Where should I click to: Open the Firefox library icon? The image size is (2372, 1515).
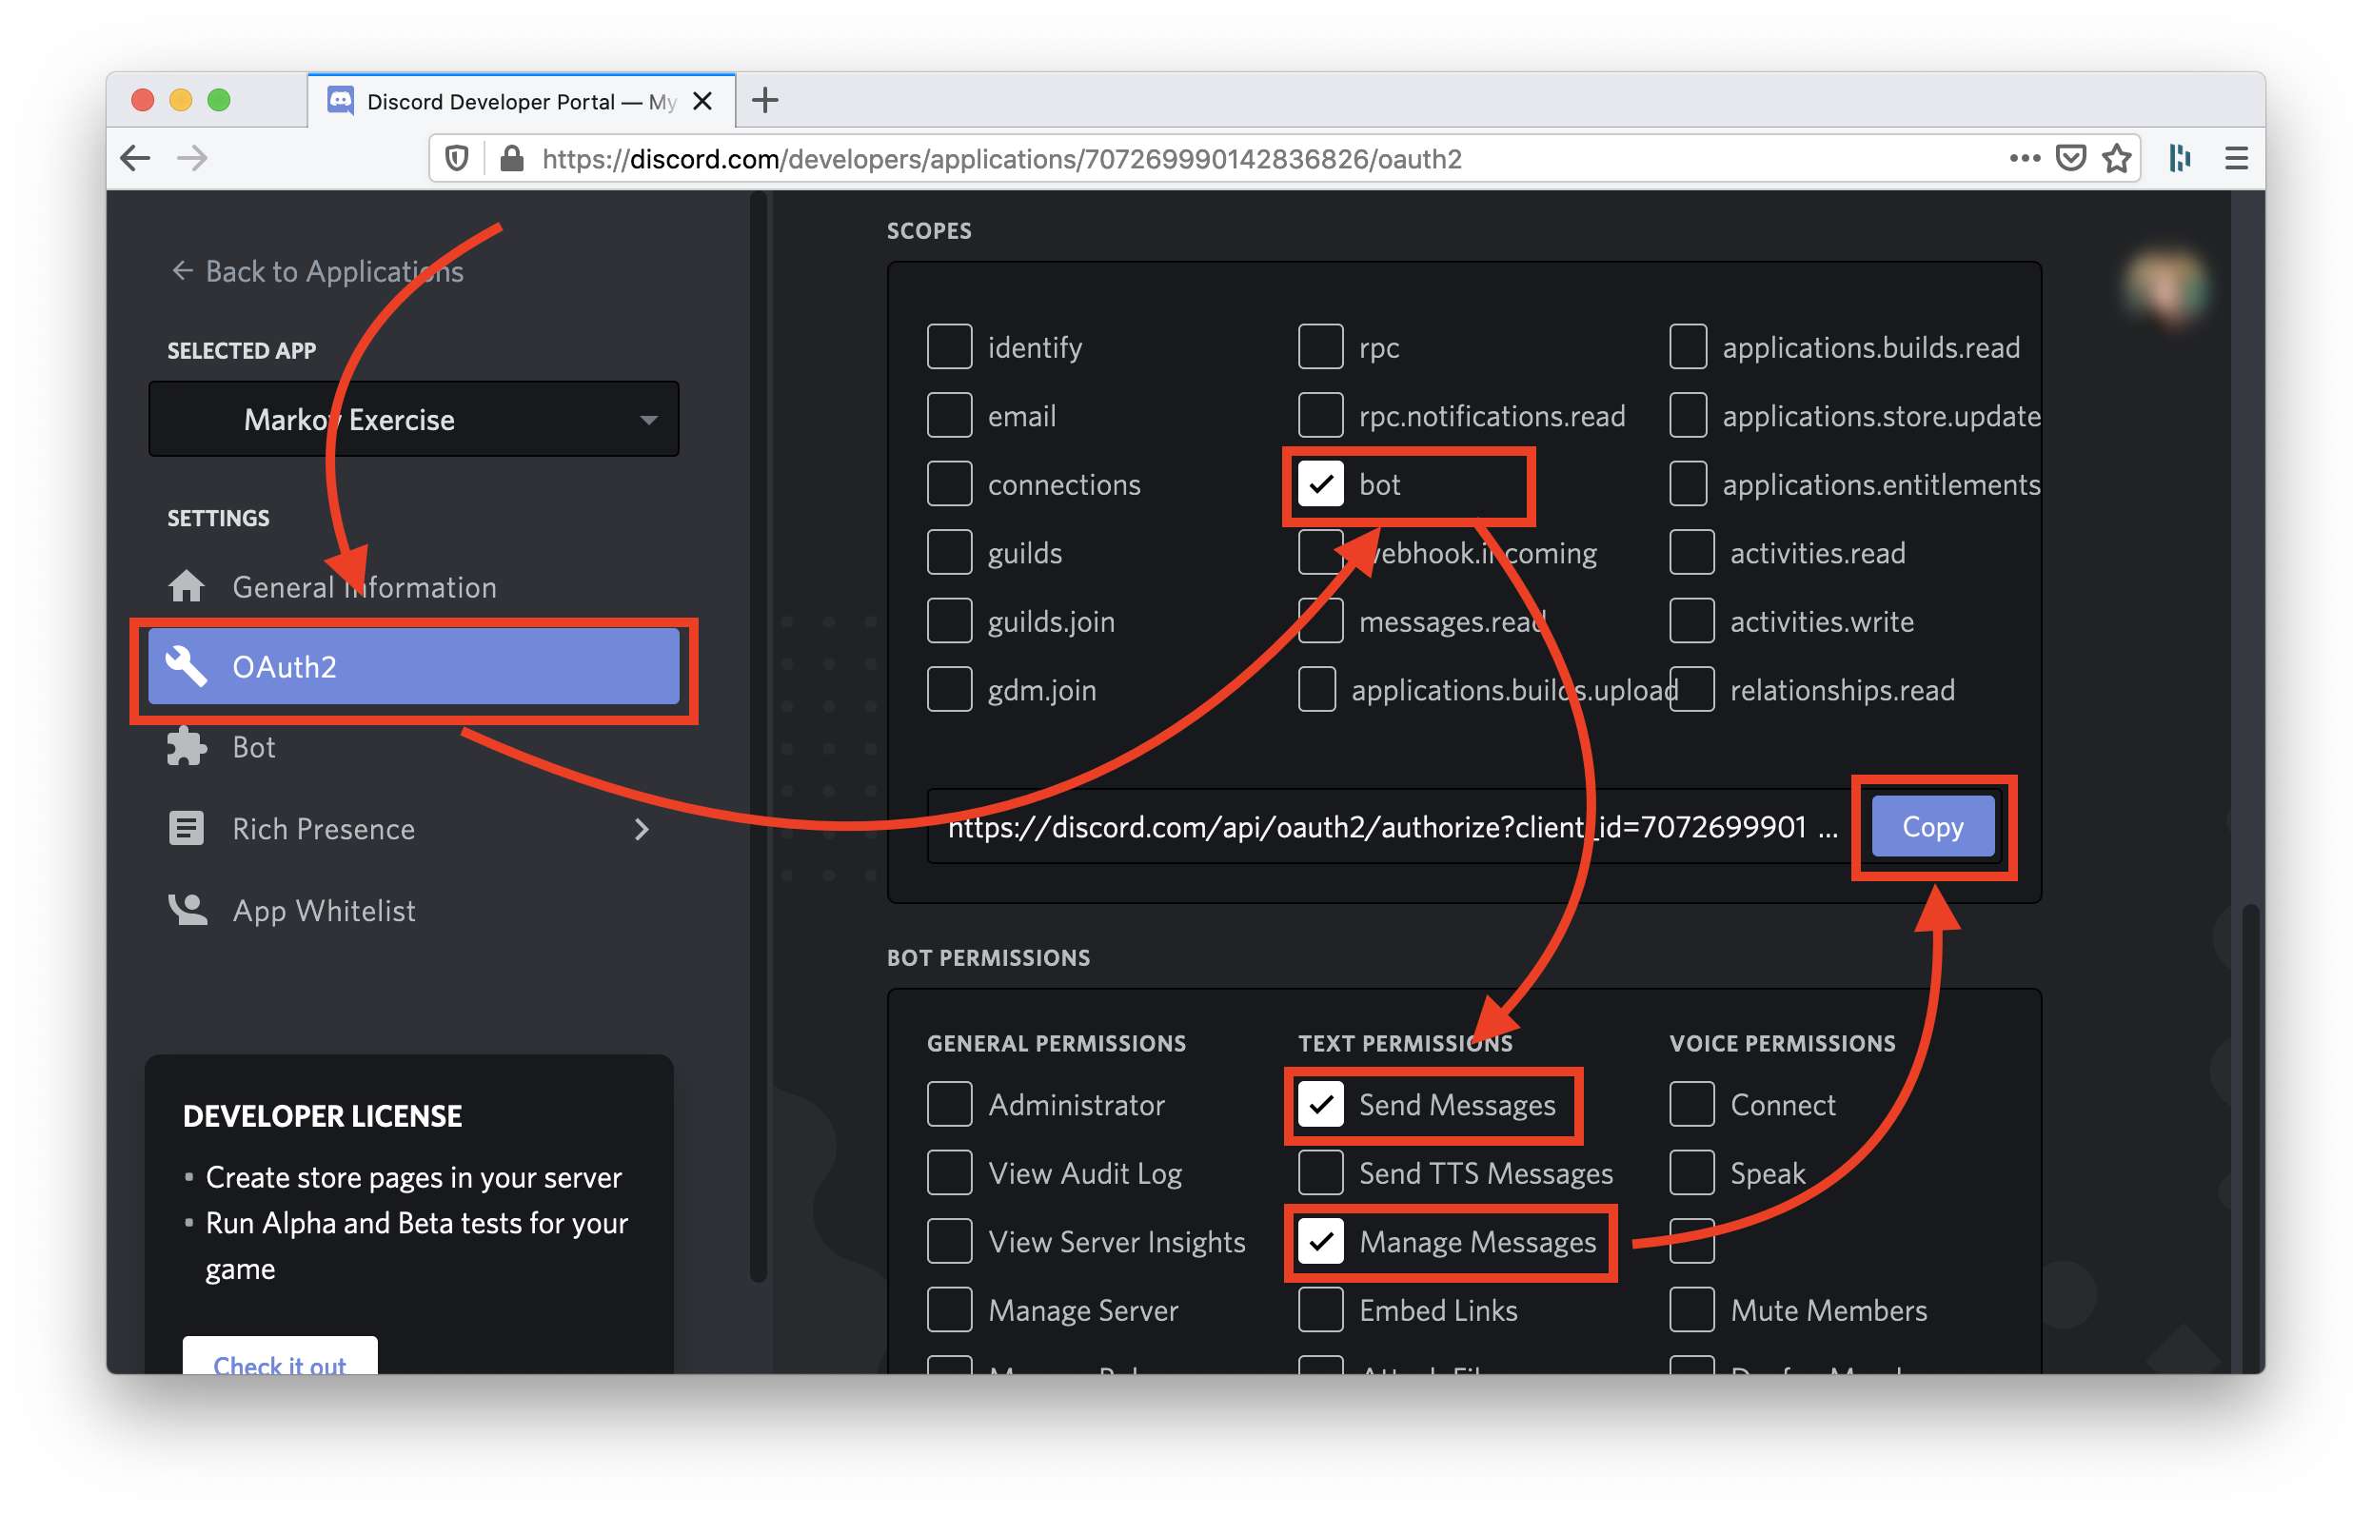click(x=2180, y=158)
